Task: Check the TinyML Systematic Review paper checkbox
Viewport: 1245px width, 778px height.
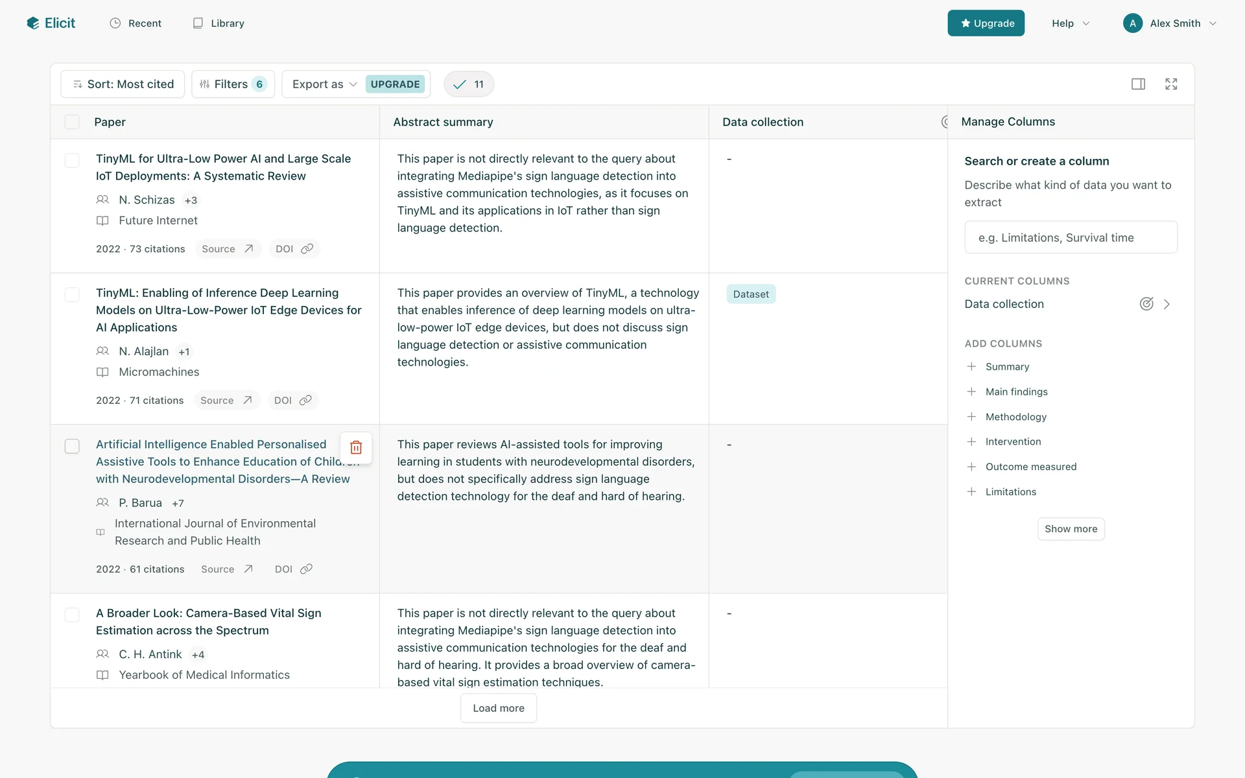Action: [x=72, y=161]
